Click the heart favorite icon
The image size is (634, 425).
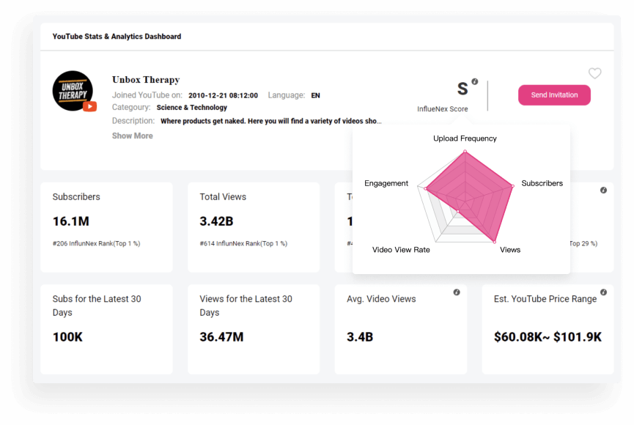point(594,73)
